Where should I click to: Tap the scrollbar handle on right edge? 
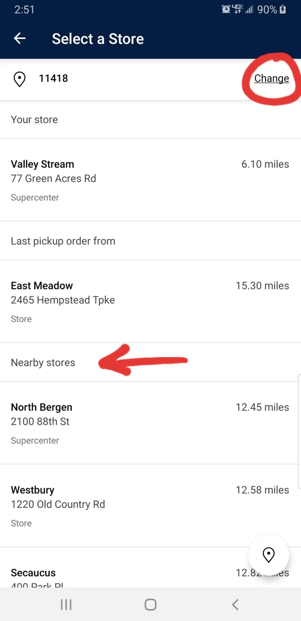299,432
